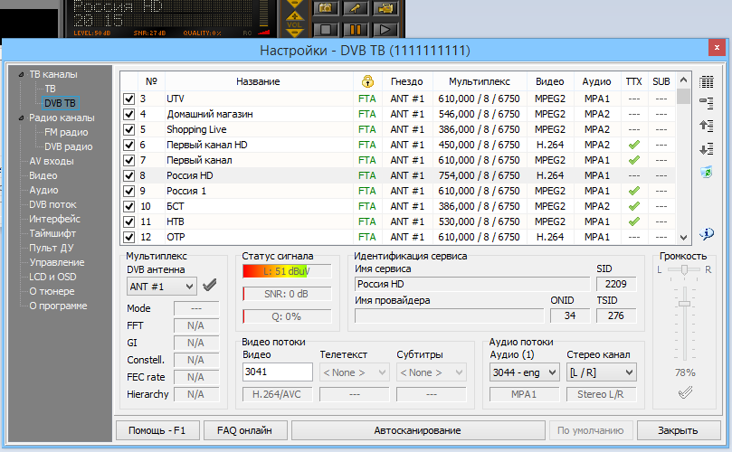The width and height of the screenshot is (732, 452).
Task: Click the move channel down icon
Action: click(x=707, y=148)
